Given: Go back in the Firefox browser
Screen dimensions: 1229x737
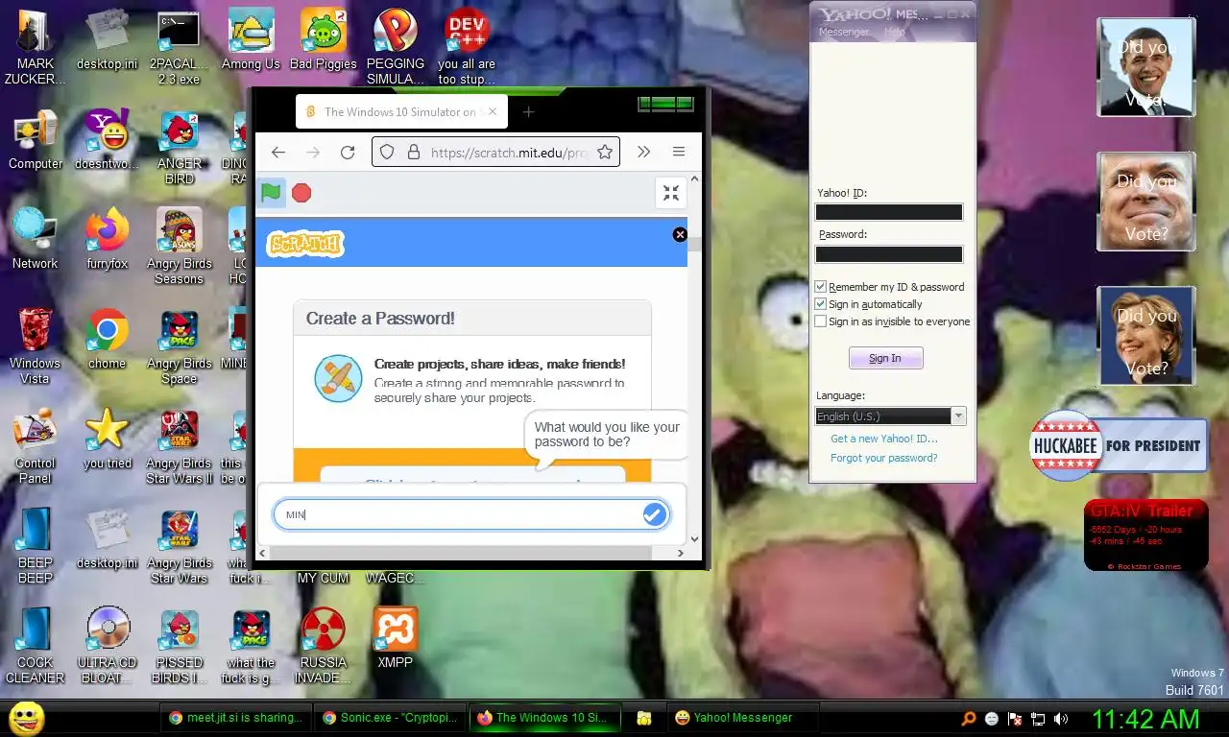Looking at the screenshot, I should (278, 152).
